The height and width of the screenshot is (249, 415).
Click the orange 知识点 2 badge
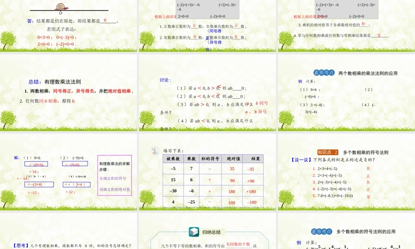point(328,152)
